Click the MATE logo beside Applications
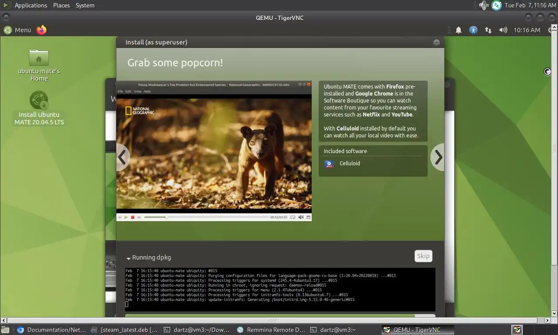The image size is (558, 335). coord(7,5)
